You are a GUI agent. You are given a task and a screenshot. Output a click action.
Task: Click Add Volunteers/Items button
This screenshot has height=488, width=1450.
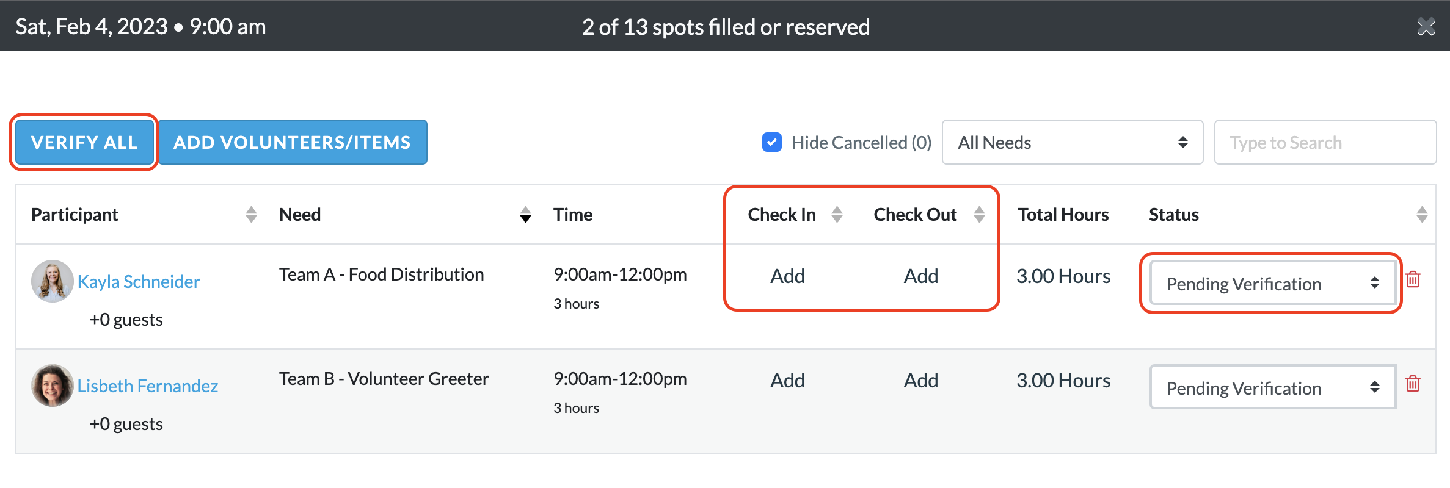click(293, 142)
